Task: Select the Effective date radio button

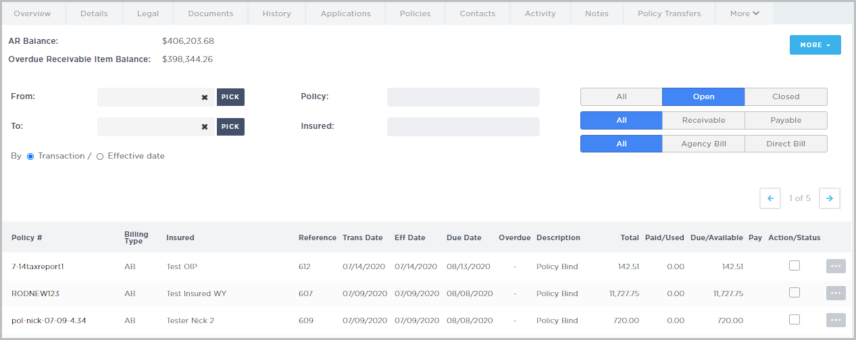Action: (x=100, y=157)
